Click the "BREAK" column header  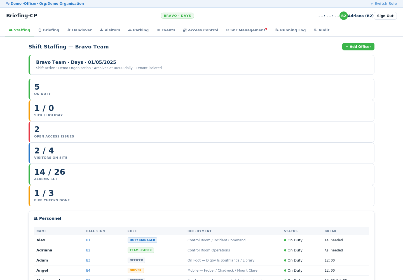click(x=331, y=231)
